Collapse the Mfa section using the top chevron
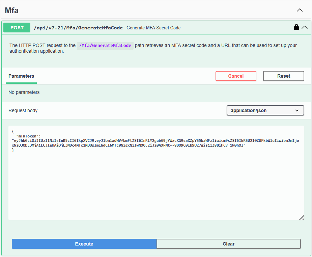Image resolution: width=312 pixels, height=257 pixels. pos(300,10)
